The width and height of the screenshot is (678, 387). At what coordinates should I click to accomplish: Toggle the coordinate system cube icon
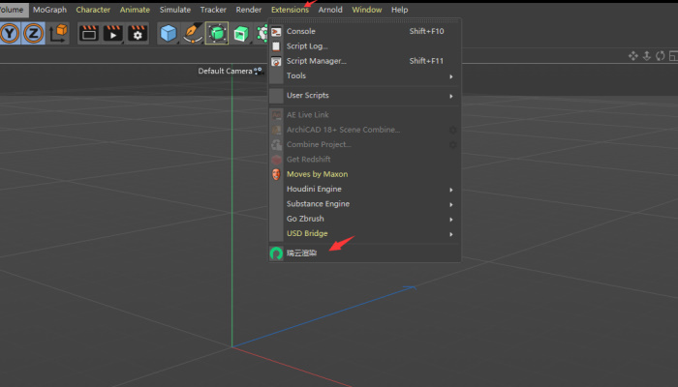(59, 34)
